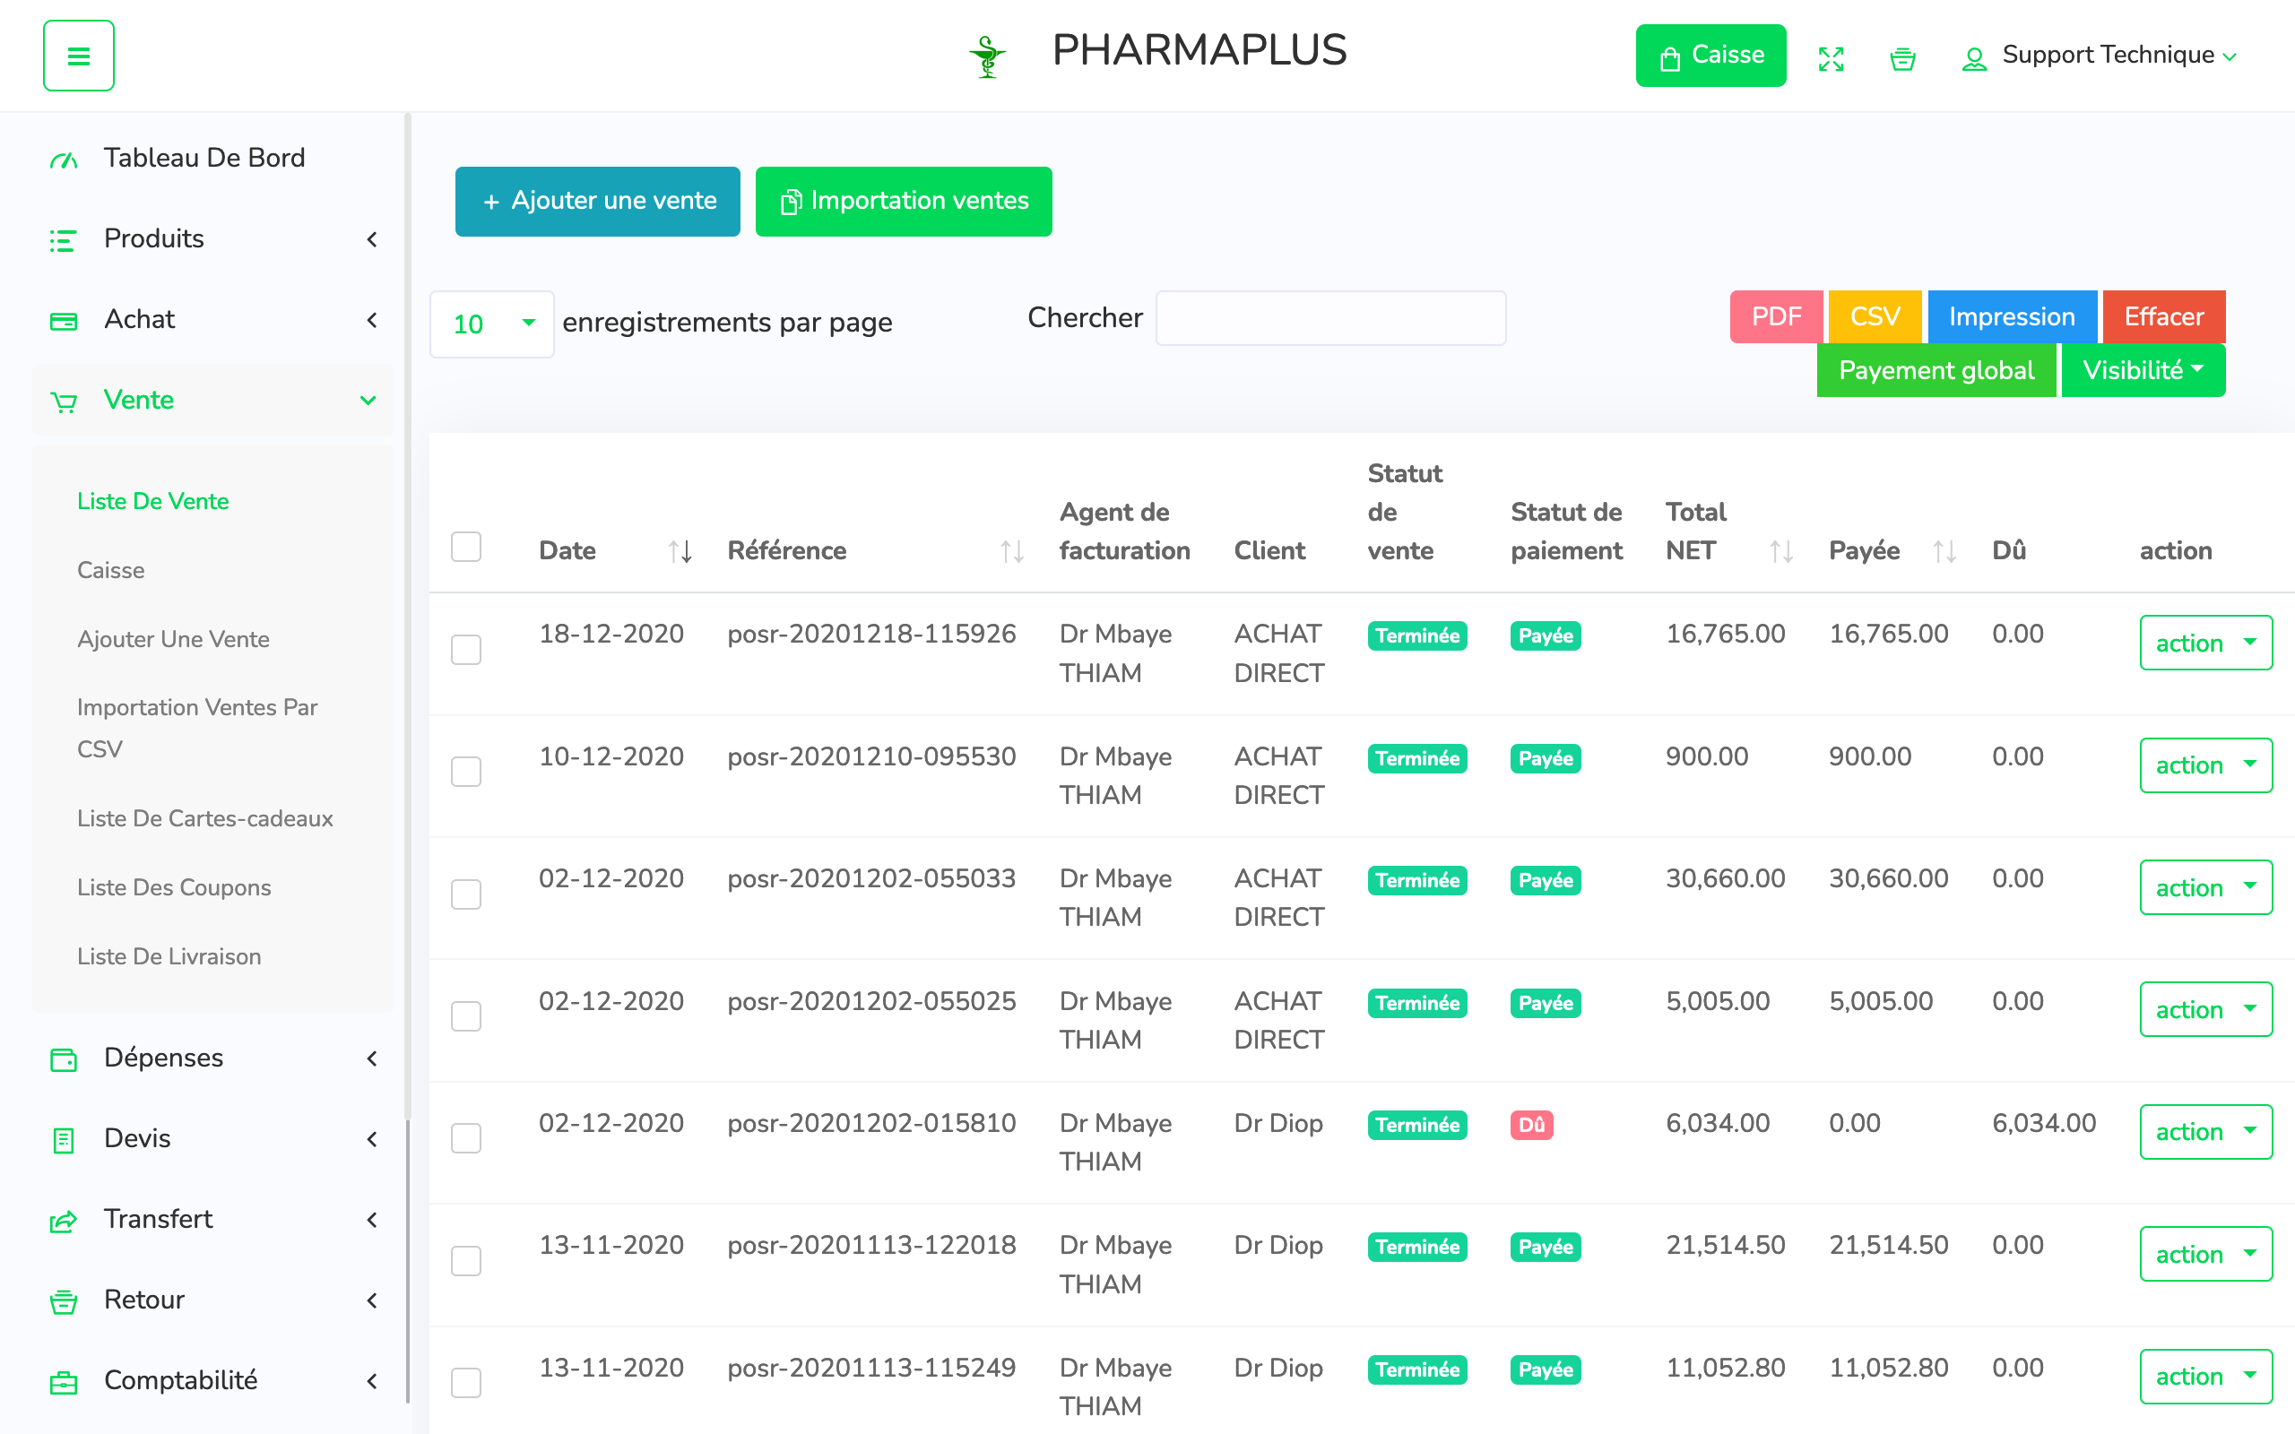Expand the Devis menu chevron

click(x=372, y=1139)
